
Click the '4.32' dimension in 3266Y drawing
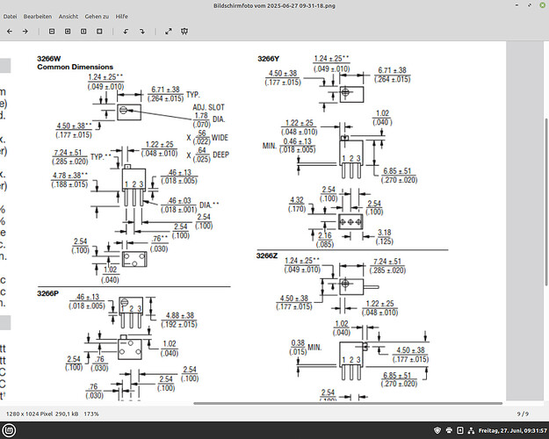[x=297, y=200]
